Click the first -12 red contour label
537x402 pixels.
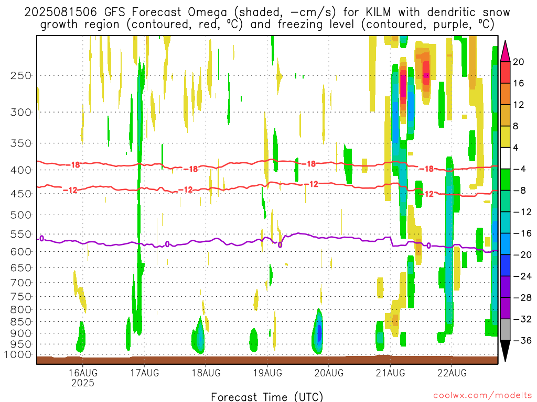pyautogui.click(x=70, y=190)
